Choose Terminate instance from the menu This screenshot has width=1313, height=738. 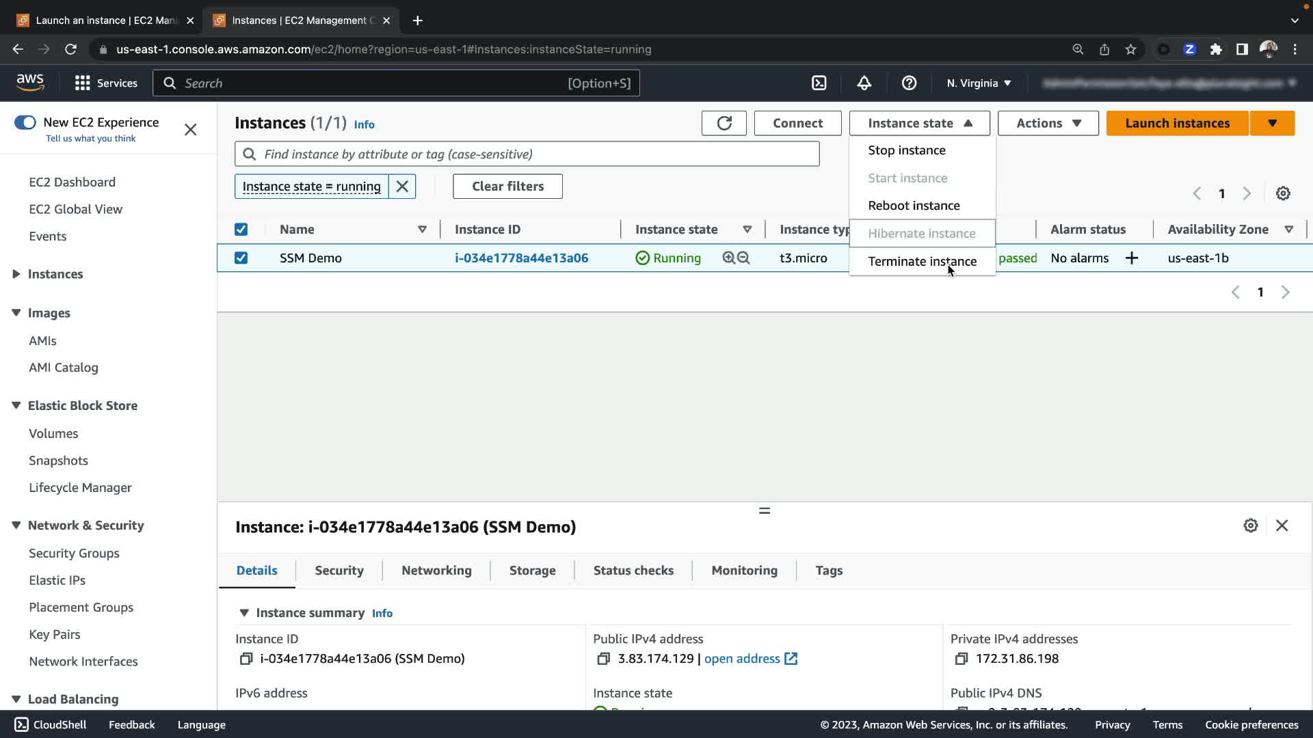(x=922, y=262)
